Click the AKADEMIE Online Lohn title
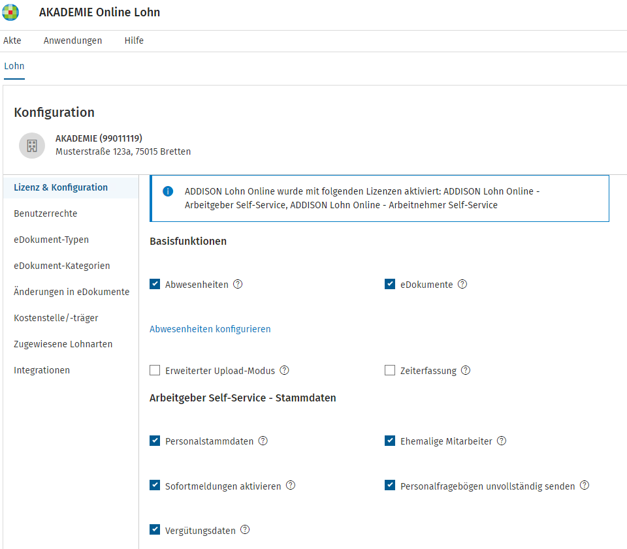 99,12
